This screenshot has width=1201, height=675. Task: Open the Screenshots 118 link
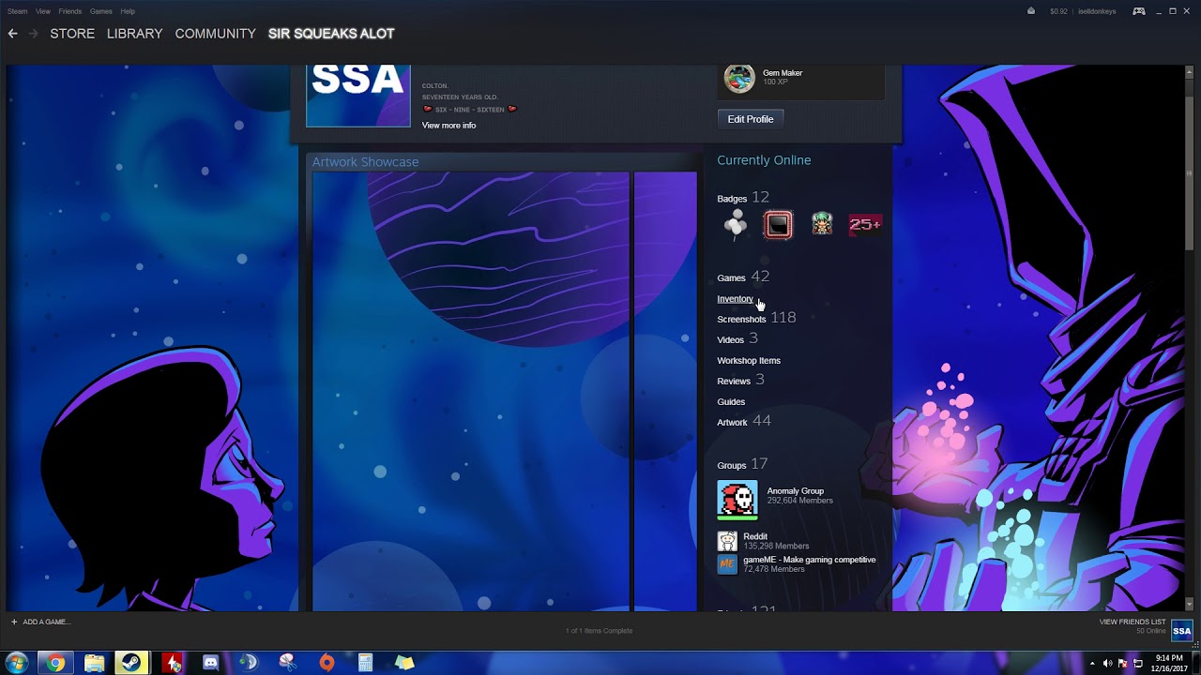756,319
